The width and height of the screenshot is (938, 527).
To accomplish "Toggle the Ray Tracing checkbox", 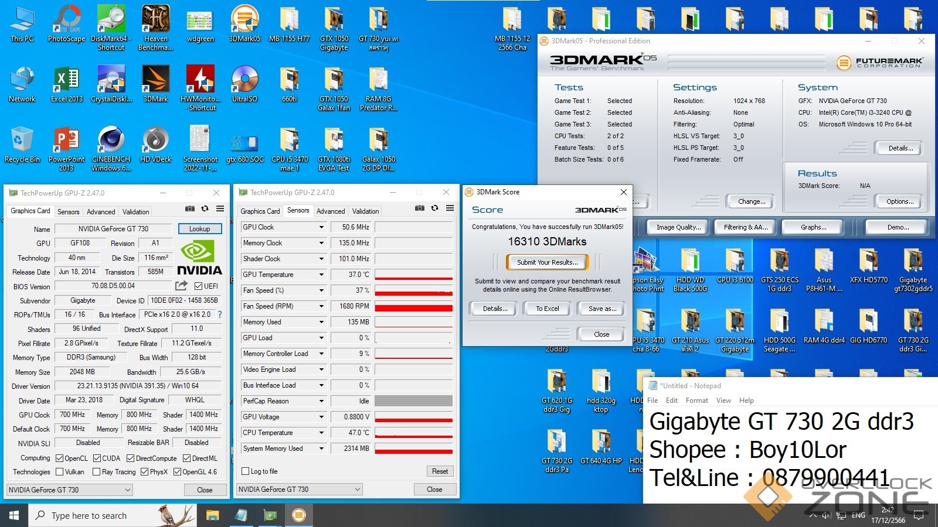I will point(97,472).
